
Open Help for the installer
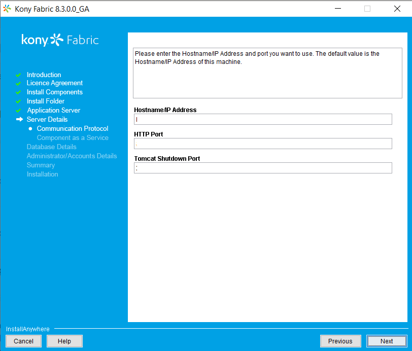64,341
